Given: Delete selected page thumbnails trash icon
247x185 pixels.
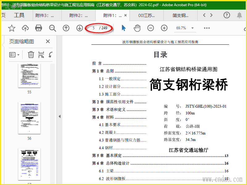Looking at the screenshot, I should [31, 55].
